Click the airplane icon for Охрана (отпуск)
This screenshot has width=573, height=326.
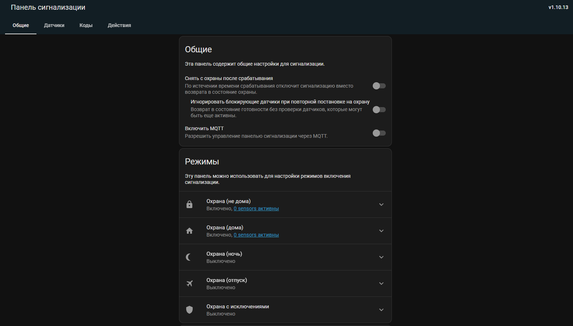click(189, 283)
